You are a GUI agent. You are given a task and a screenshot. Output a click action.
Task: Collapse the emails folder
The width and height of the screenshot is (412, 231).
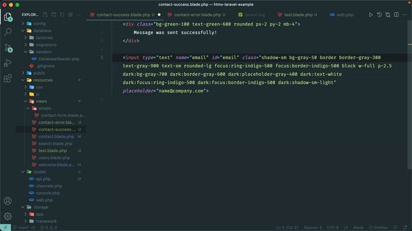coord(44,108)
